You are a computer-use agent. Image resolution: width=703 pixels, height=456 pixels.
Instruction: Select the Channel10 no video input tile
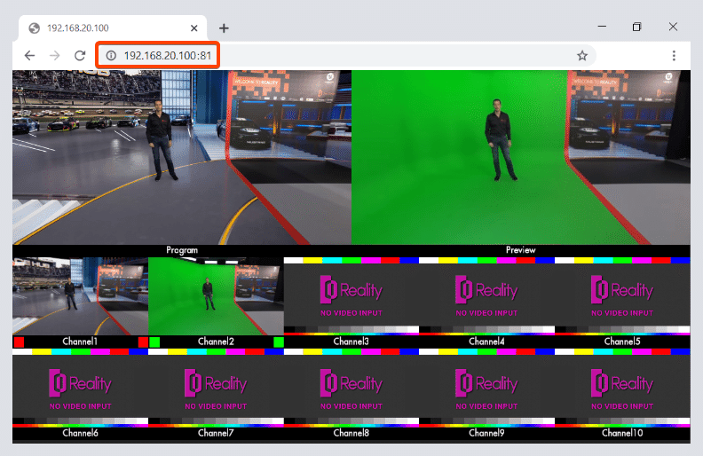[622, 389]
